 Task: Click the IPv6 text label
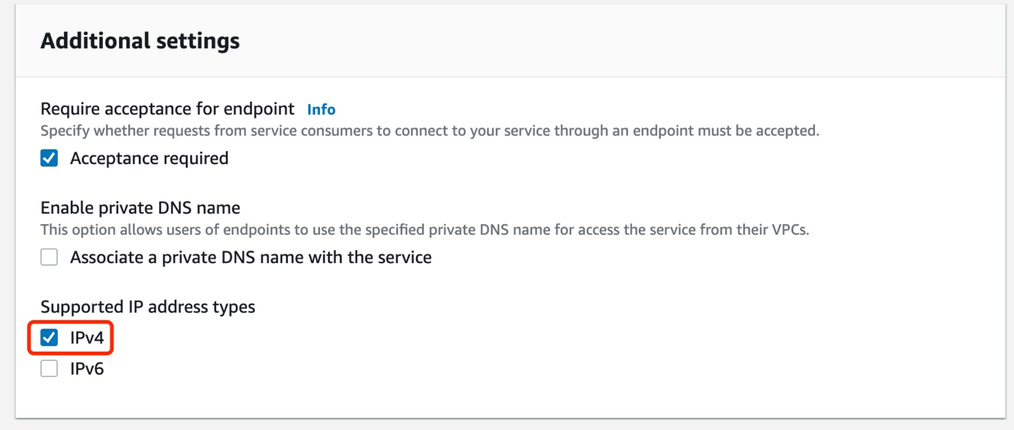pos(87,369)
